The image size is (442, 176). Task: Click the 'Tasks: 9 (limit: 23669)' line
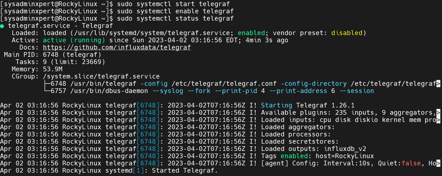pyautogui.click(x=61, y=62)
